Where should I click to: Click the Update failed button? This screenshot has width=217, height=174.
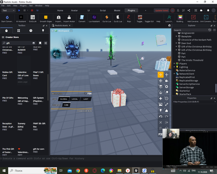coord(161,10)
